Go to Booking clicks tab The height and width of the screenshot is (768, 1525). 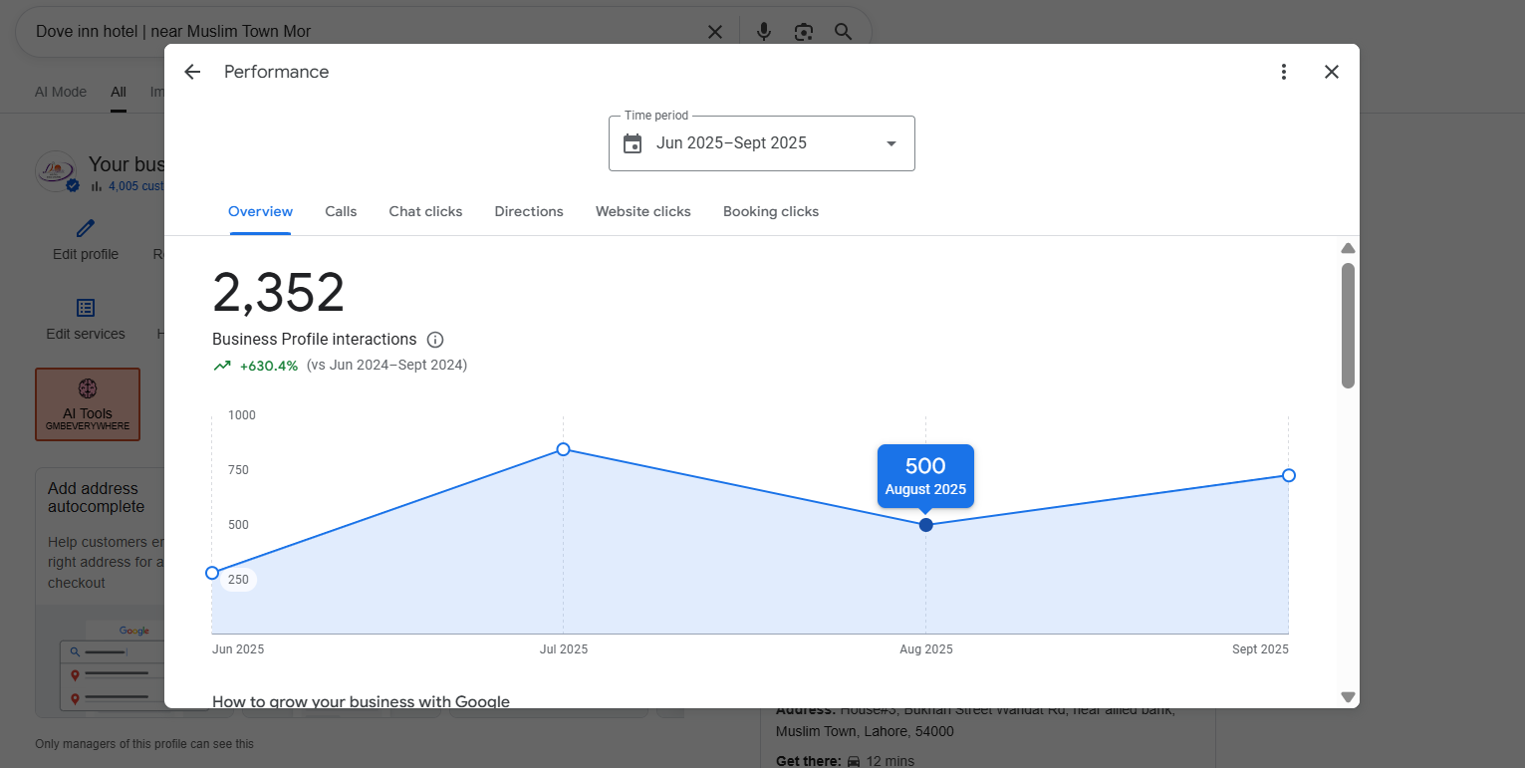coord(771,211)
